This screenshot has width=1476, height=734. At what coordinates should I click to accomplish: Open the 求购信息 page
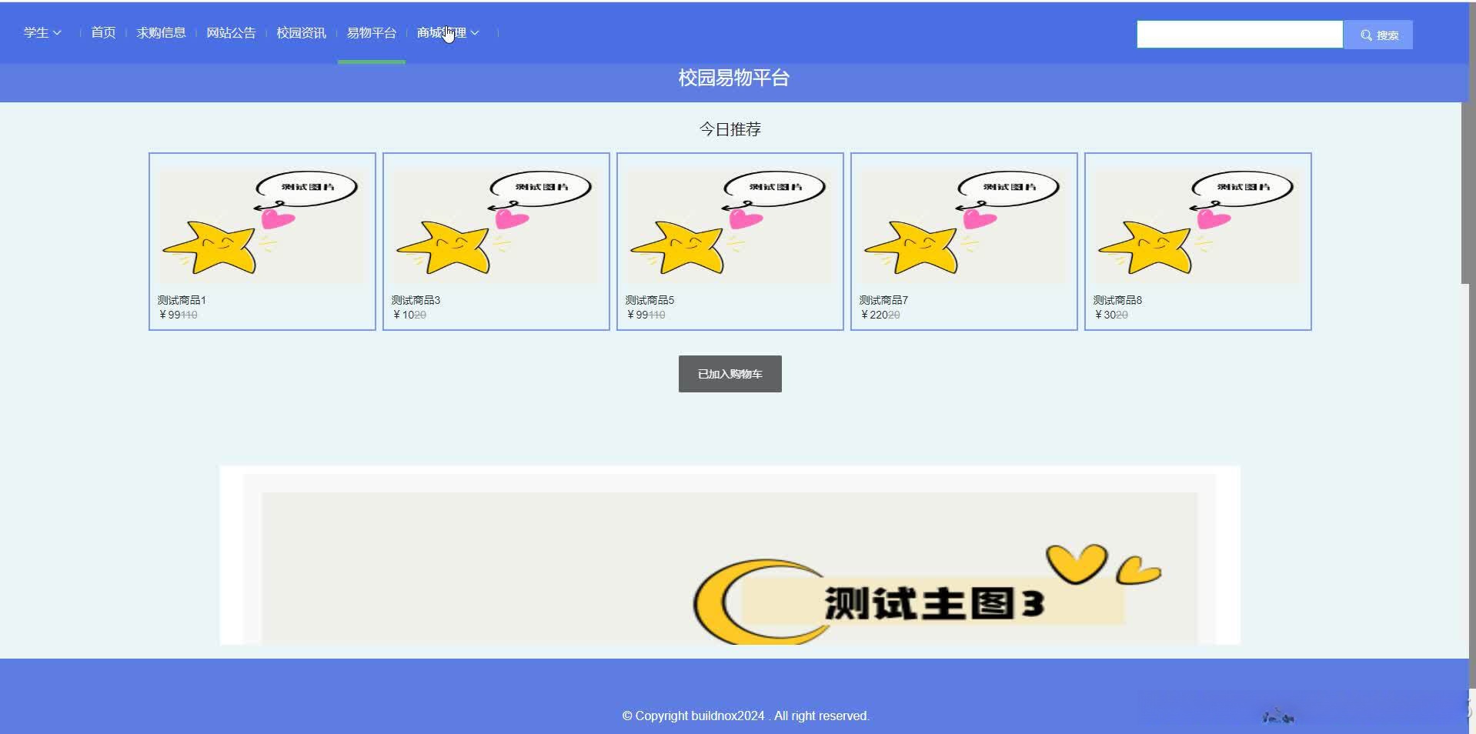pyautogui.click(x=160, y=32)
